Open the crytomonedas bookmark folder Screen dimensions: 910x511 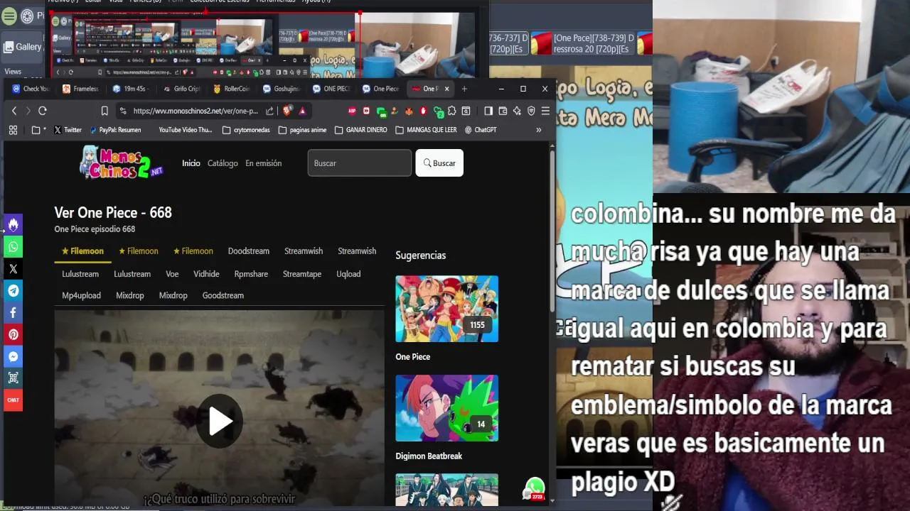pyautogui.click(x=247, y=130)
